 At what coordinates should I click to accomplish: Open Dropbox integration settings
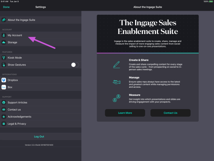click(41, 80)
